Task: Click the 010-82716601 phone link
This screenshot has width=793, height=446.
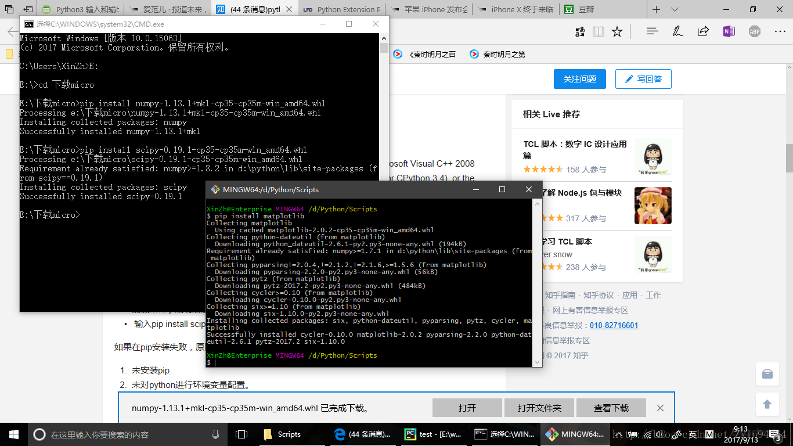Action: tap(614, 325)
